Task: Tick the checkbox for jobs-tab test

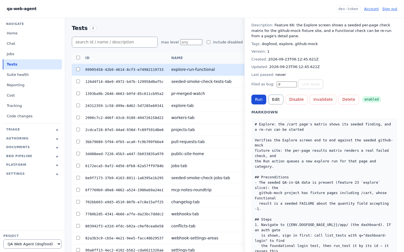Action: click(78, 166)
